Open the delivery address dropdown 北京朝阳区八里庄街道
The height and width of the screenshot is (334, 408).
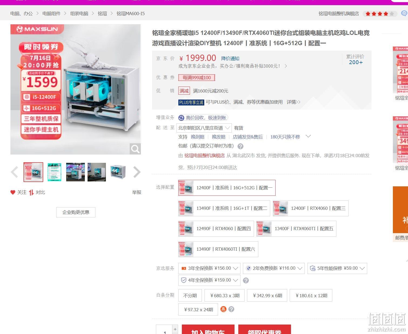point(204,128)
